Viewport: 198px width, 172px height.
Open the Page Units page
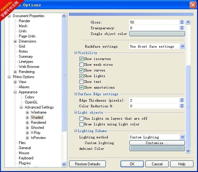click(x=27, y=36)
